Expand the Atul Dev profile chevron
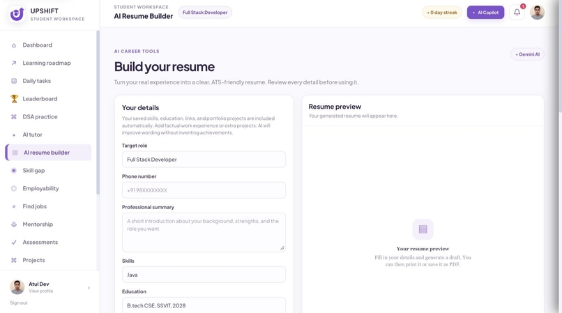The width and height of the screenshot is (562, 313). 89,288
